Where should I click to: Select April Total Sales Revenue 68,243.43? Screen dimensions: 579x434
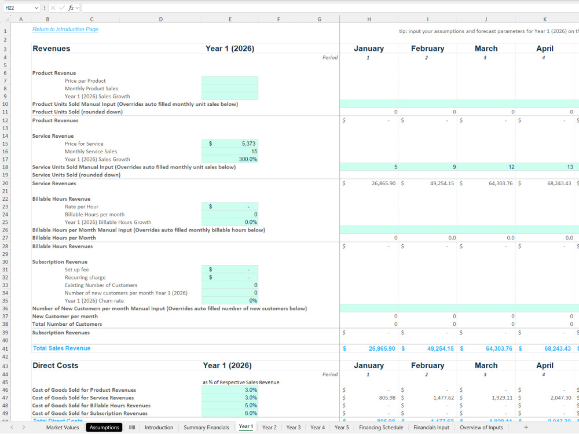coord(544,348)
